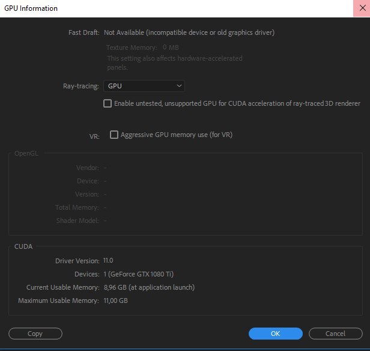
Task: Click the Current Usable Memory value 8,96 GB
Action: (x=149, y=287)
